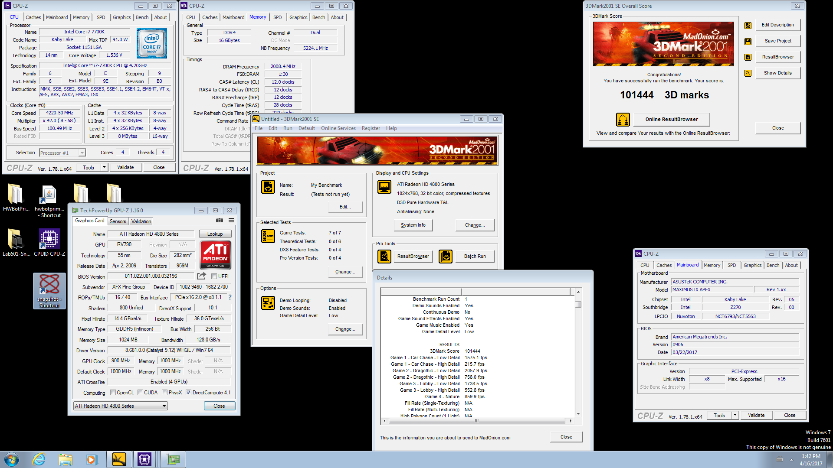Open the HWBotPri folder on desktop
The image size is (833, 468).
[x=16, y=198]
